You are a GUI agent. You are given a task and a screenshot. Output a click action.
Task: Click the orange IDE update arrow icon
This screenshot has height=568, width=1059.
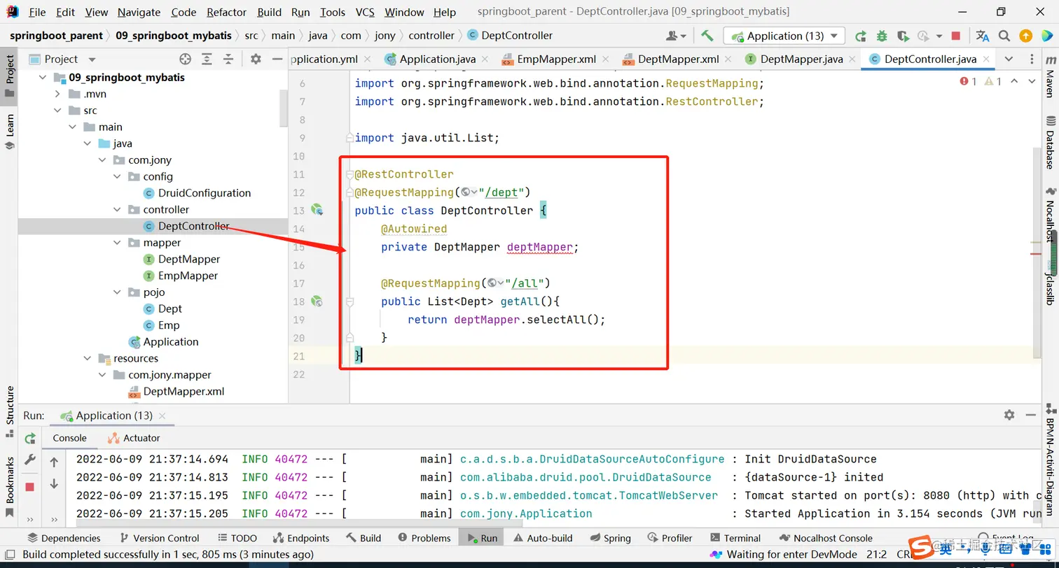click(x=1025, y=36)
